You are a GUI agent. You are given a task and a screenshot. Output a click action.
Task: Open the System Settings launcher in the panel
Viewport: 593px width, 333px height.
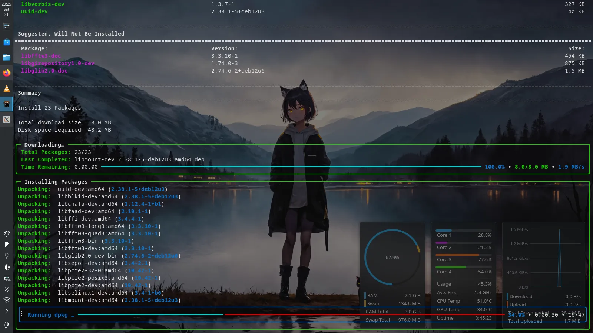coord(6,26)
